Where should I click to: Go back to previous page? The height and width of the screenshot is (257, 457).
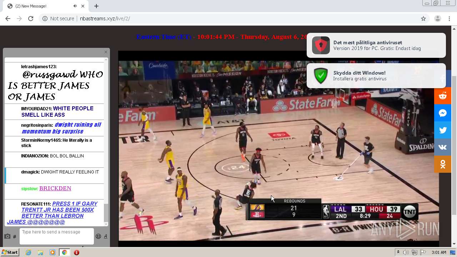[8, 19]
